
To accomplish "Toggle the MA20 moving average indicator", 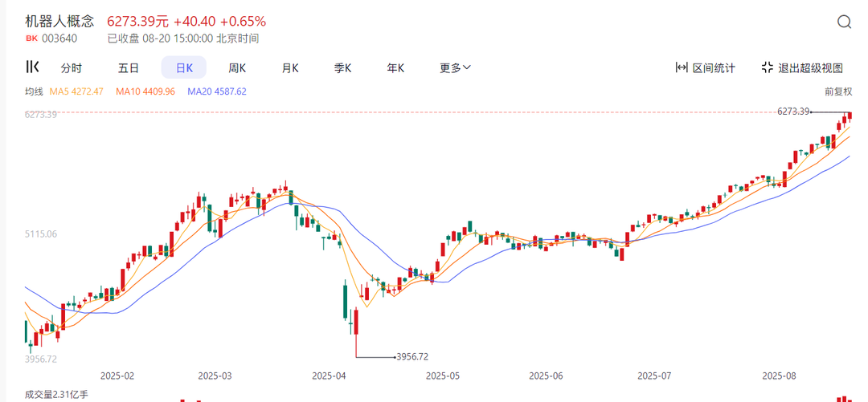I will coord(216,91).
